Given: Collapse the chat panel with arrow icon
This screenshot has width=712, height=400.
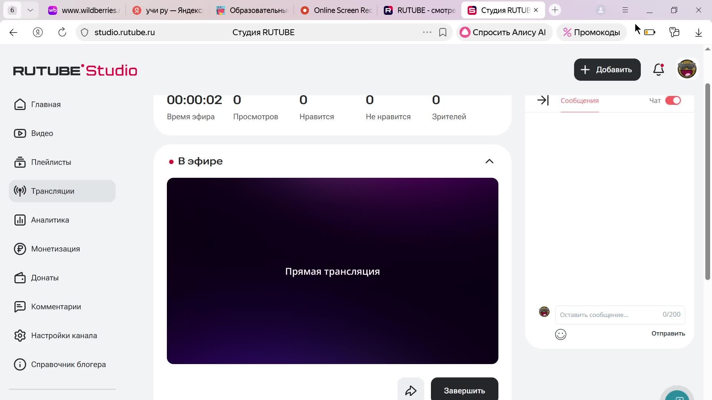Looking at the screenshot, I should point(543,100).
